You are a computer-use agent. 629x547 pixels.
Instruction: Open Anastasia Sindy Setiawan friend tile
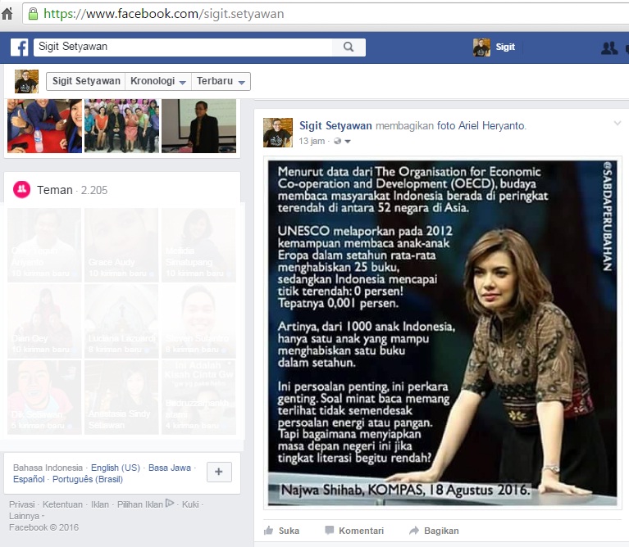point(121,397)
